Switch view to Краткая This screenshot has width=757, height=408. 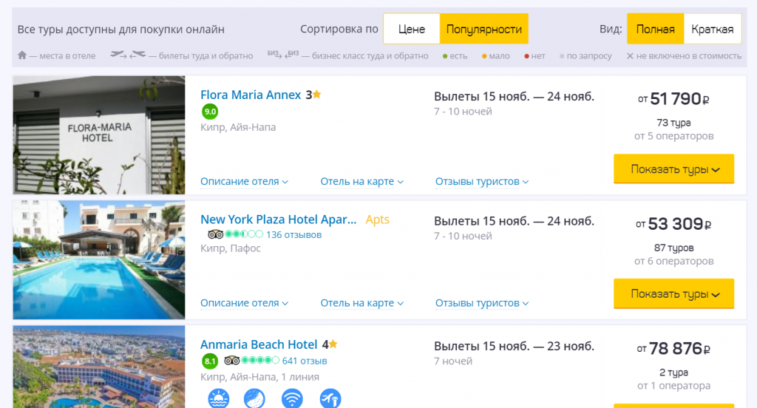712,29
